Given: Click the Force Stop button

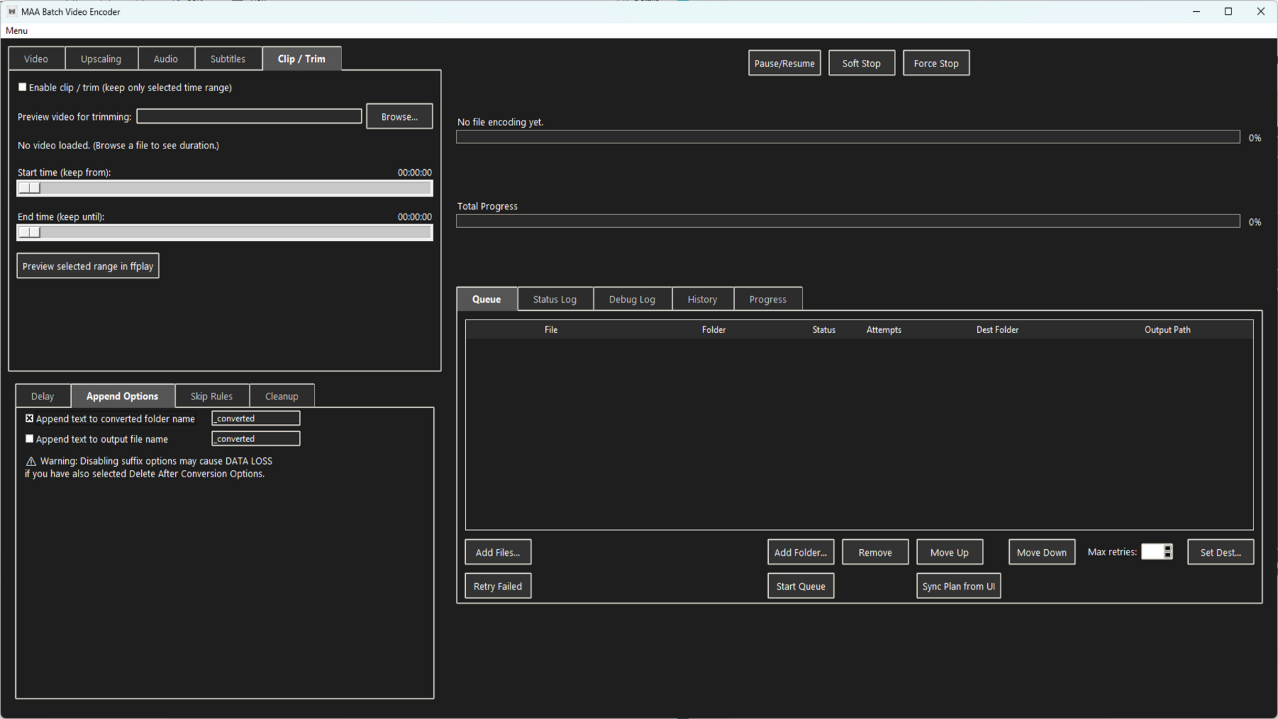Looking at the screenshot, I should click(x=936, y=63).
